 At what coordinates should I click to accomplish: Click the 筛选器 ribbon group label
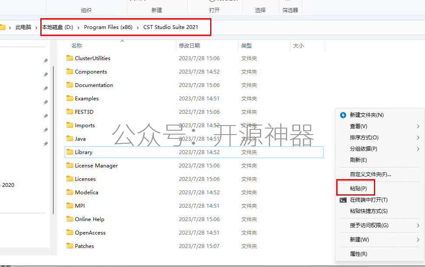click(290, 10)
